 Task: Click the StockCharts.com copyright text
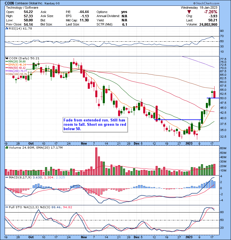tap(206, 3)
